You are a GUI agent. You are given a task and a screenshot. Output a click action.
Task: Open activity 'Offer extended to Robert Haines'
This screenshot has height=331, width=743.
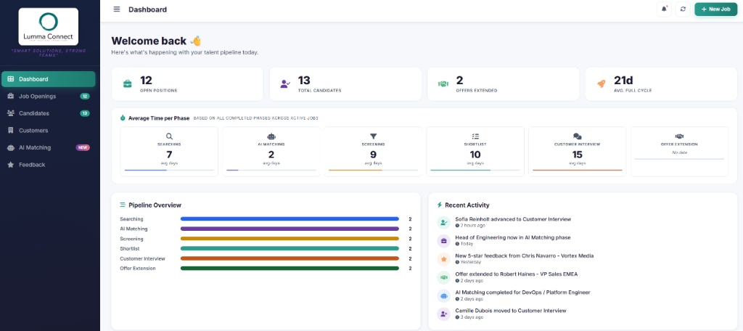(x=516, y=274)
